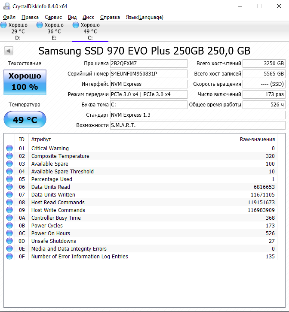
Task: Open the Файл menu
Action: [9, 17]
